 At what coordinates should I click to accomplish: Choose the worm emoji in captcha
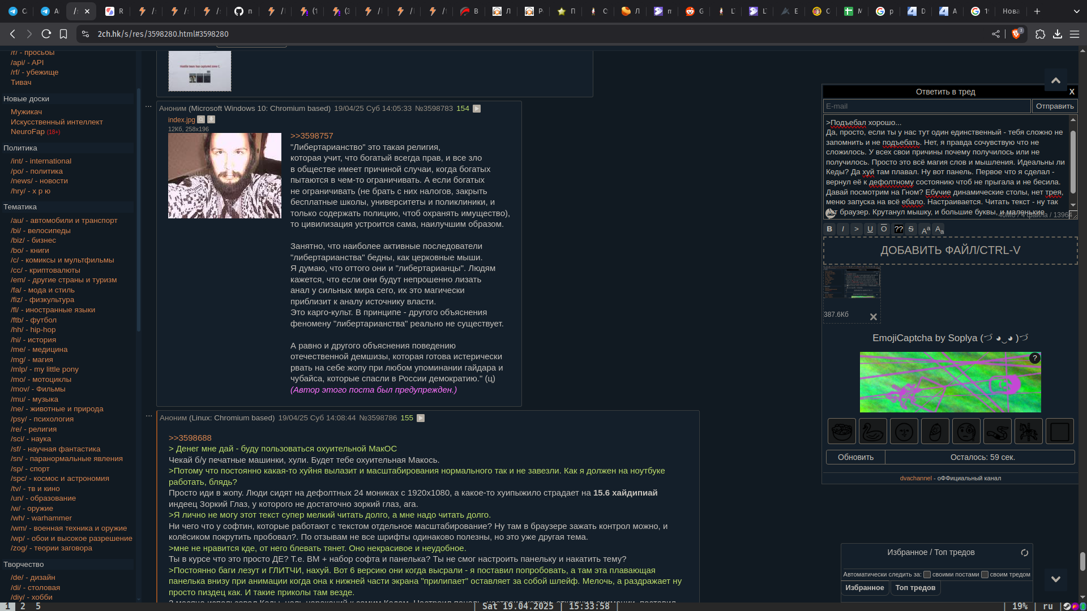click(x=997, y=432)
